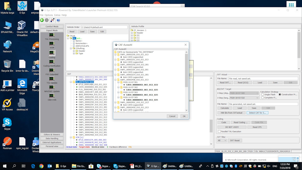Image resolution: width=302 pixels, height=170 pixels.
Task: Open the NAV/ENT-Update module icon
Action: coord(52,87)
